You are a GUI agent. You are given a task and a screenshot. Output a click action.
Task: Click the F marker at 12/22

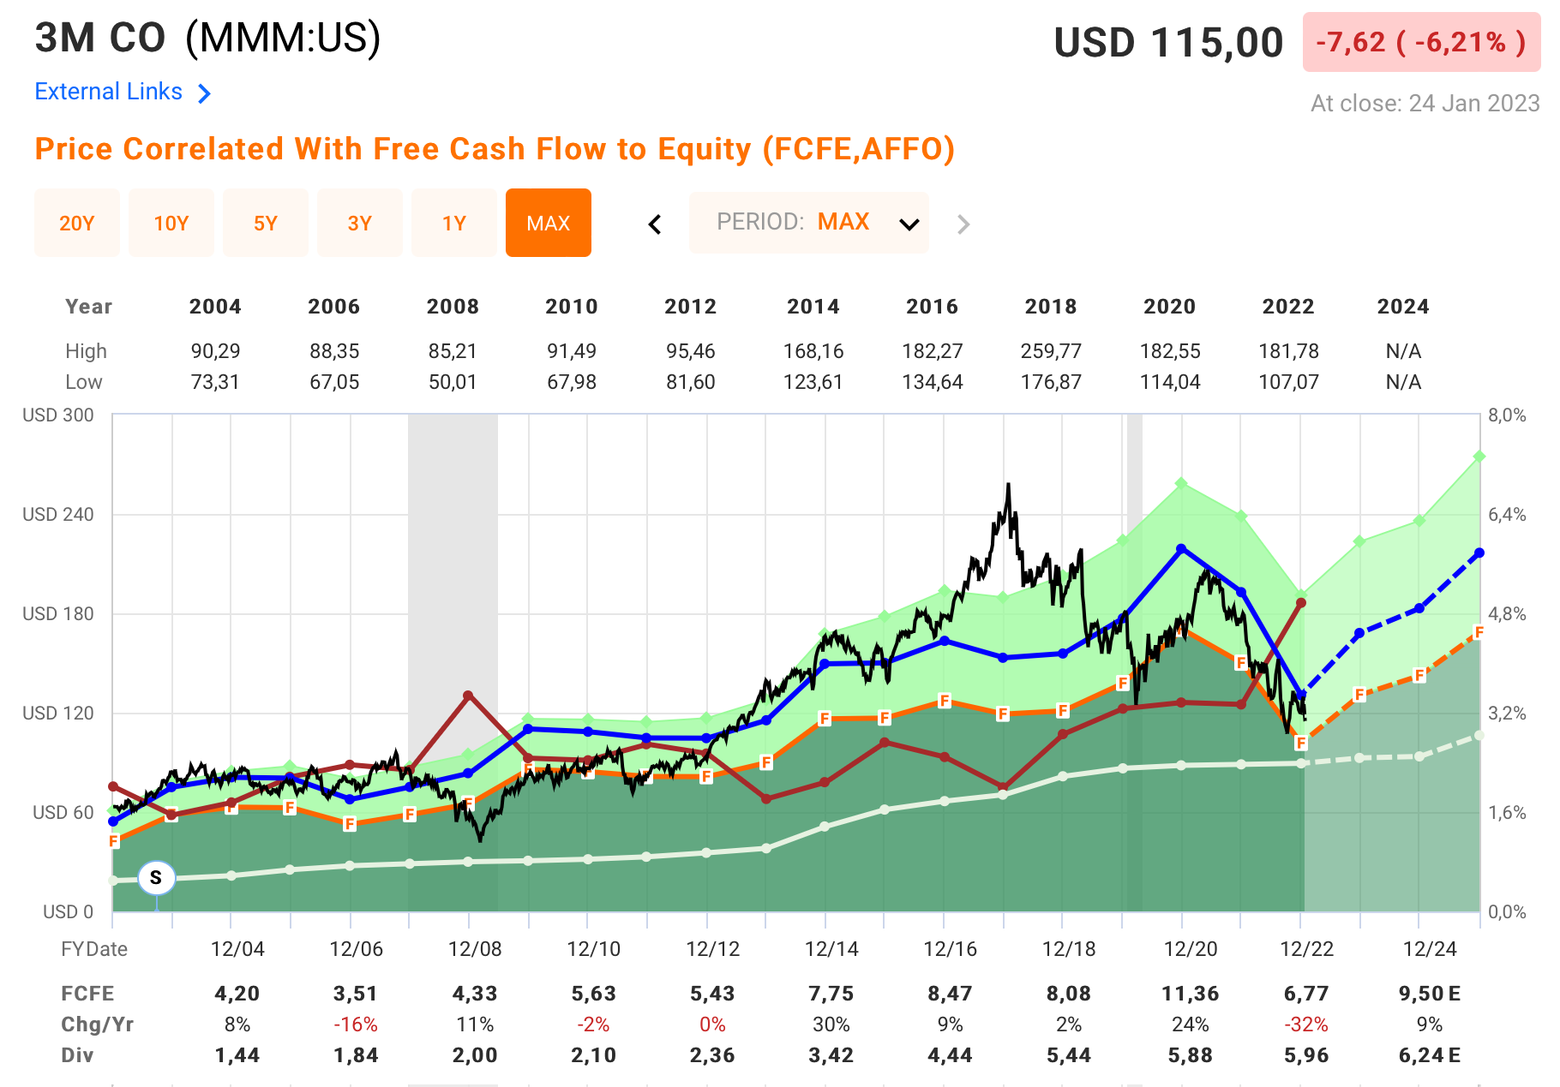coord(1300,743)
